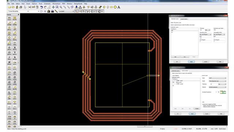This screenshot has width=234, height=132.
Task: Select the STRIP cond2 row in layer mapping
Action: pyautogui.click(x=186, y=84)
